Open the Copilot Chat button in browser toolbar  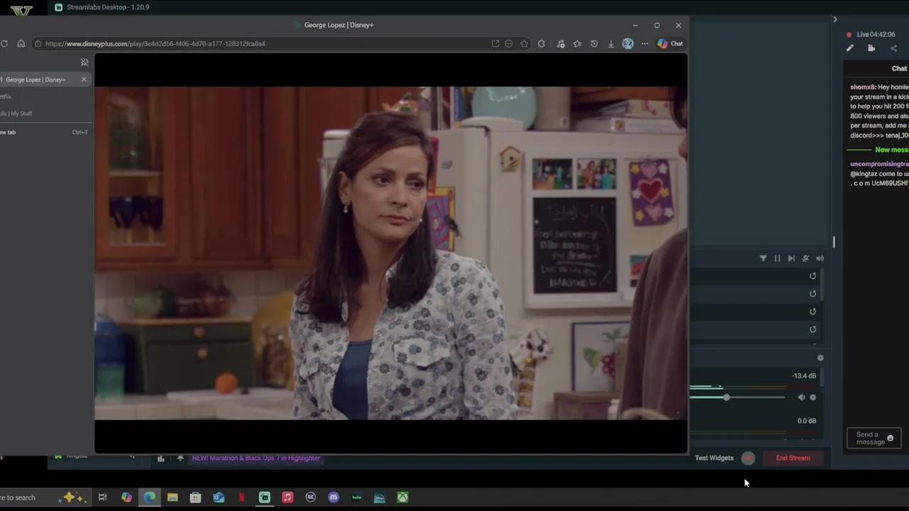670,43
